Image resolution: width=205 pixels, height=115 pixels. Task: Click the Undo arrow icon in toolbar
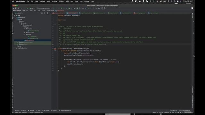pyautogui.click(x=96, y=8)
